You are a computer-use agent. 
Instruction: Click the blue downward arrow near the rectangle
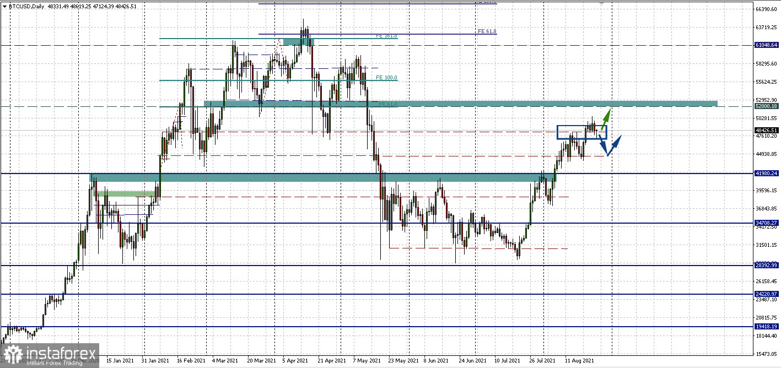[604, 145]
